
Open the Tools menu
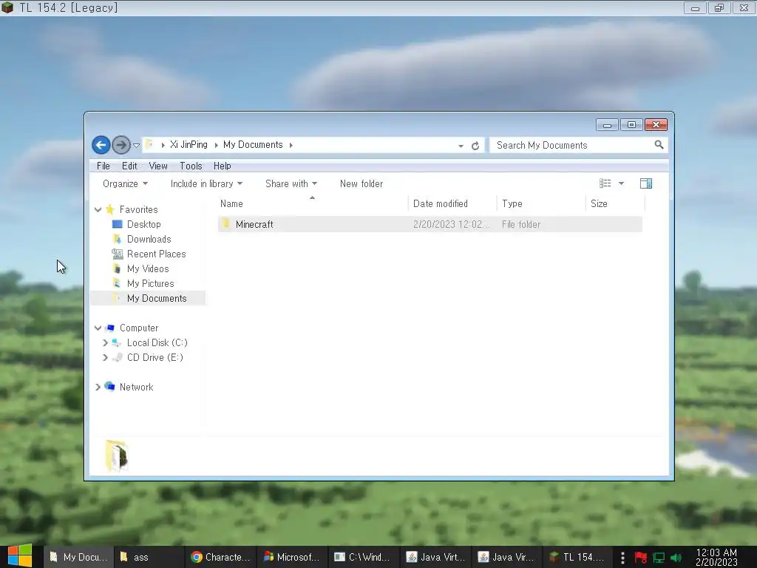(191, 166)
